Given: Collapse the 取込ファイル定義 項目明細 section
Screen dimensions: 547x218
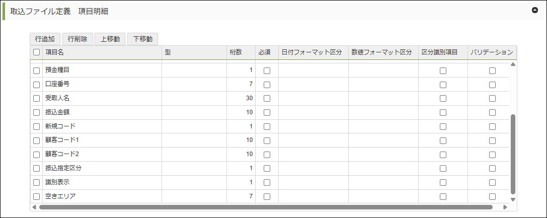Looking at the screenshot, I should (535, 10).
